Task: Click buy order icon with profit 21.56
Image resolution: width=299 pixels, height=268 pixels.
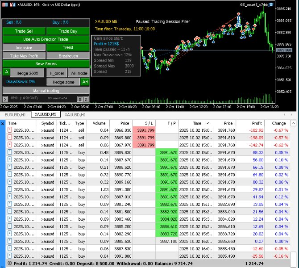Action: (10, 212)
